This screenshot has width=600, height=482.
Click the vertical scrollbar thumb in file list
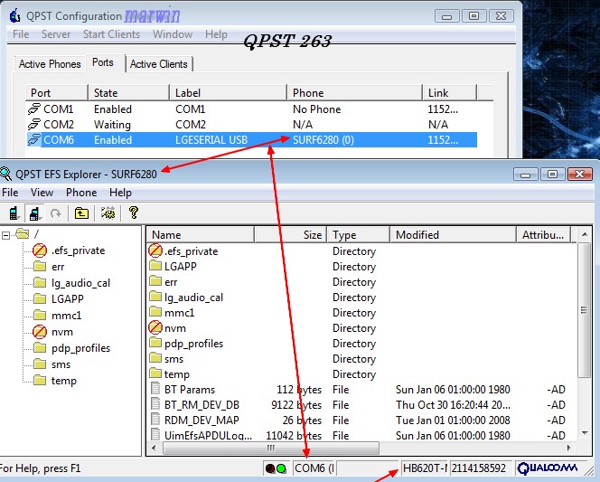pos(585,310)
